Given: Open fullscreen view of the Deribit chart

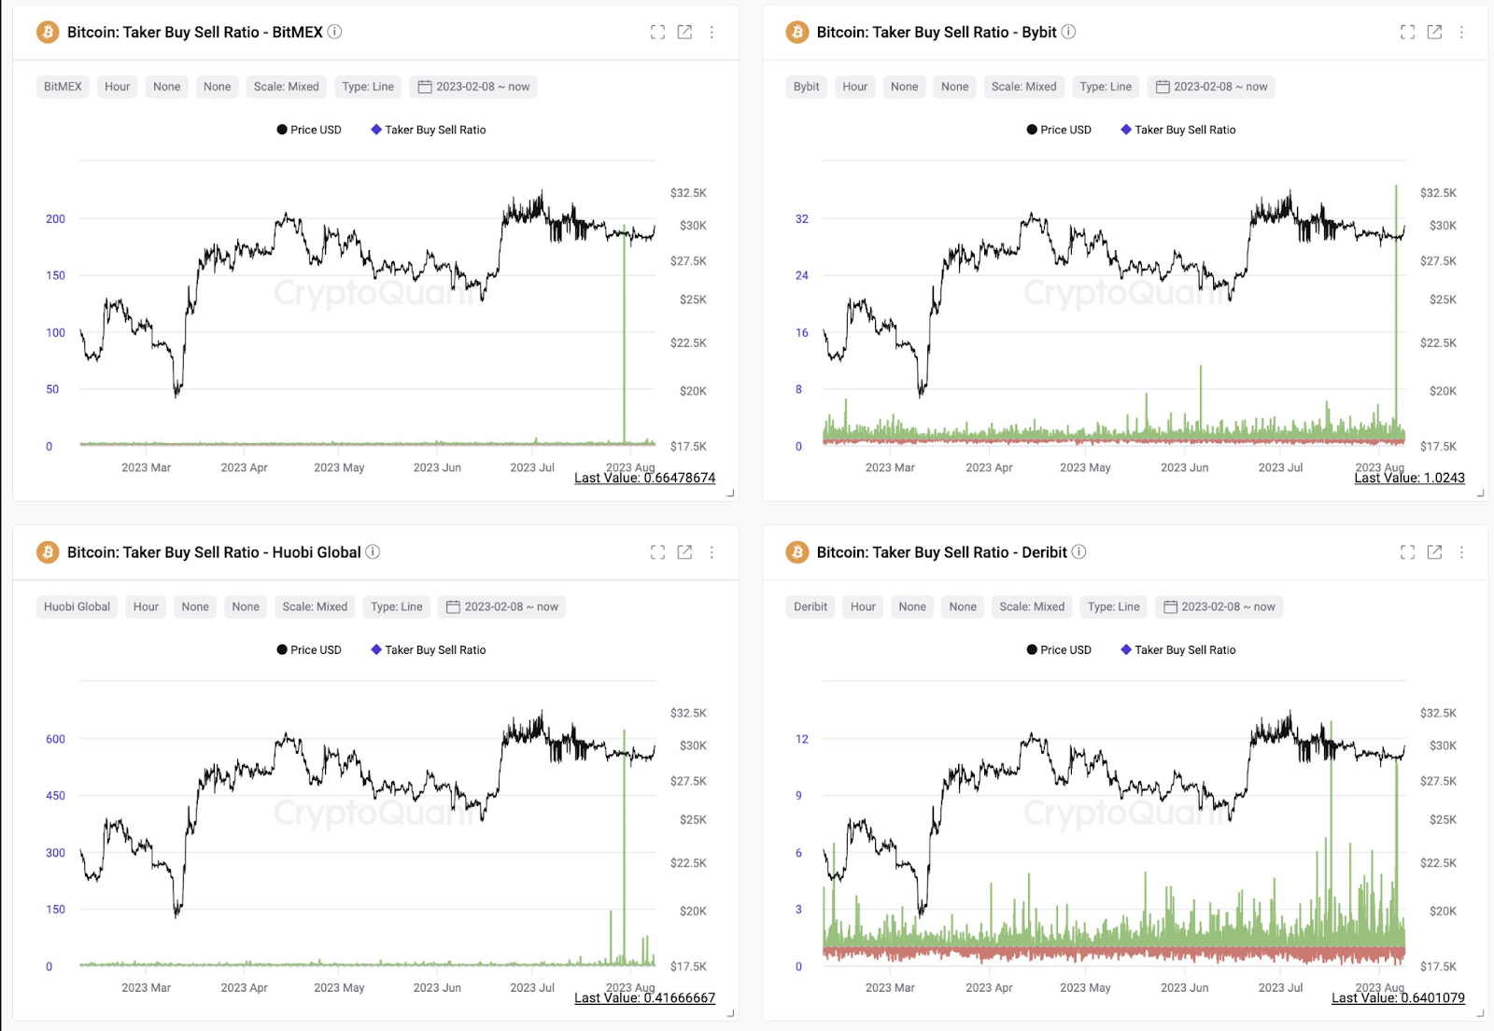Looking at the screenshot, I should click(x=1407, y=551).
